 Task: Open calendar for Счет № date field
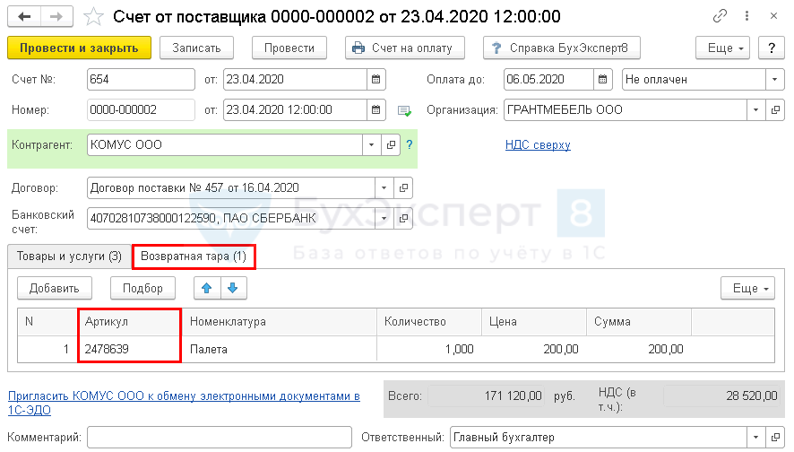click(376, 80)
